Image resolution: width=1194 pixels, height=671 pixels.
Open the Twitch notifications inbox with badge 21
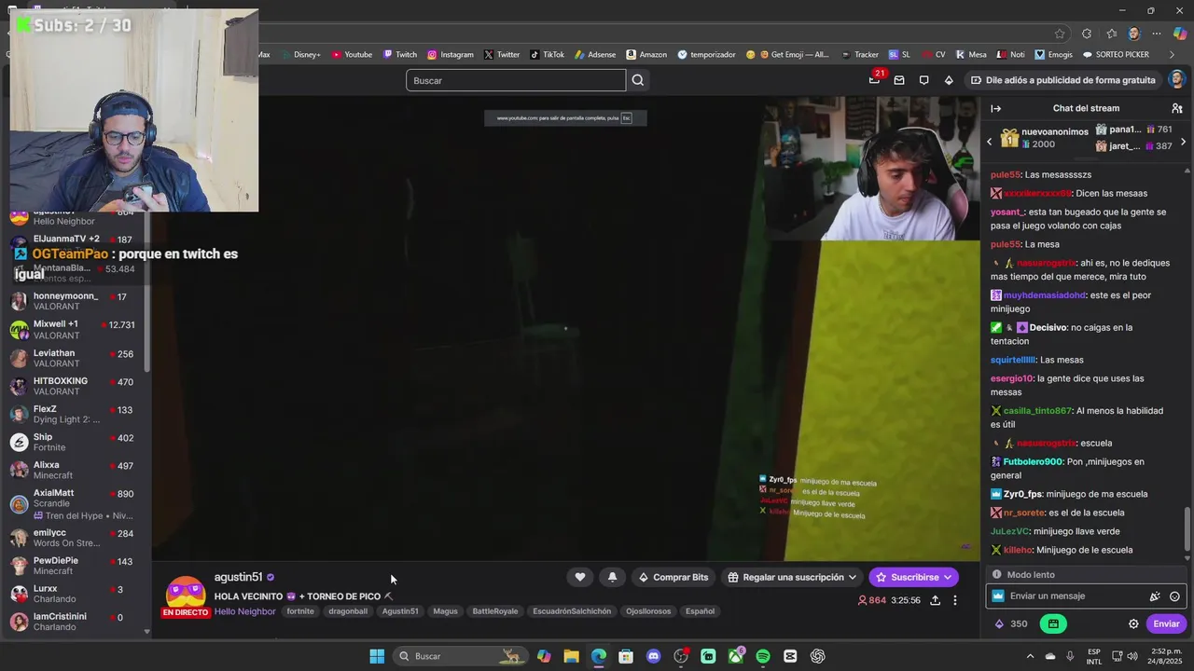pyautogui.click(x=874, y=79)
